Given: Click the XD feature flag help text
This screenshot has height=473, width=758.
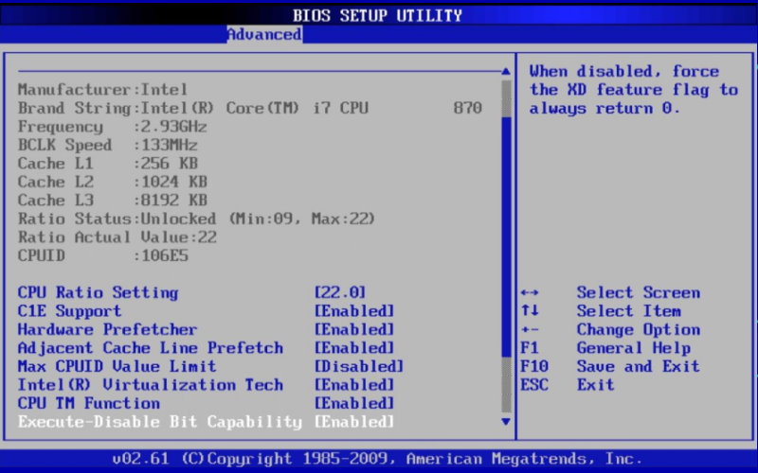Looking at the screenshot, I should click(633, 90).
